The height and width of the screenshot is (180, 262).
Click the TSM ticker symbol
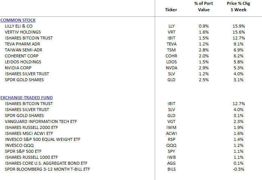(x=172, y=50)
